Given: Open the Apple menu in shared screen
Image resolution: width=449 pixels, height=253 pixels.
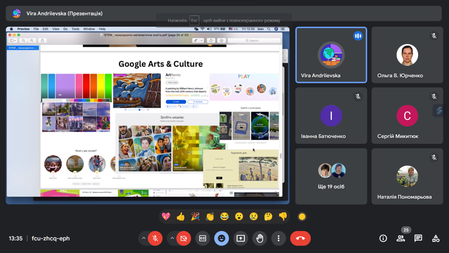Looking at the screenshot, I should [12, 29].
